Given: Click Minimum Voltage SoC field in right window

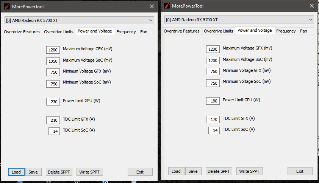Looking at the screenshot, I should tap(213, 83).
